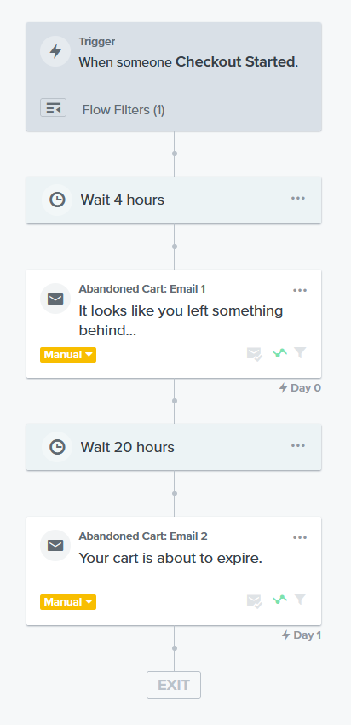
Task: Click the envelope icon for Email 1
Action: tap(55, 299)
